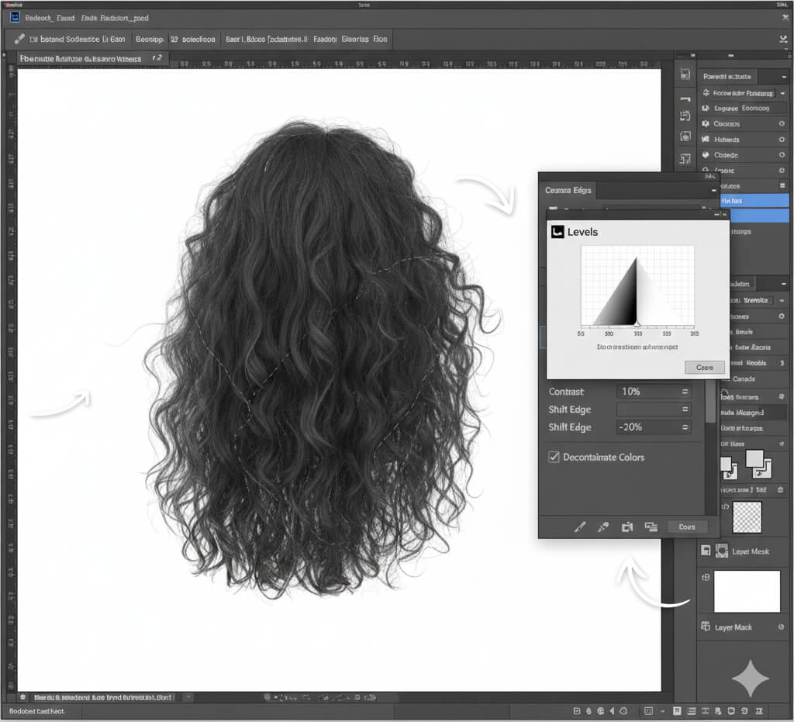Click the Cancel button in the Levels window

point(704,367)
